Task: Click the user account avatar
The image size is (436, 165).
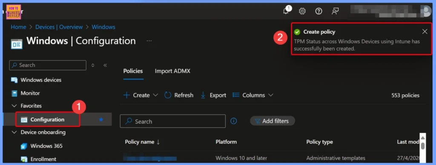Action: [x=426, y=11]
